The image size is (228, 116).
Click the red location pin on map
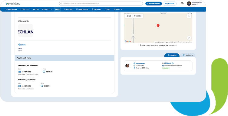click(x=158, y=26)
